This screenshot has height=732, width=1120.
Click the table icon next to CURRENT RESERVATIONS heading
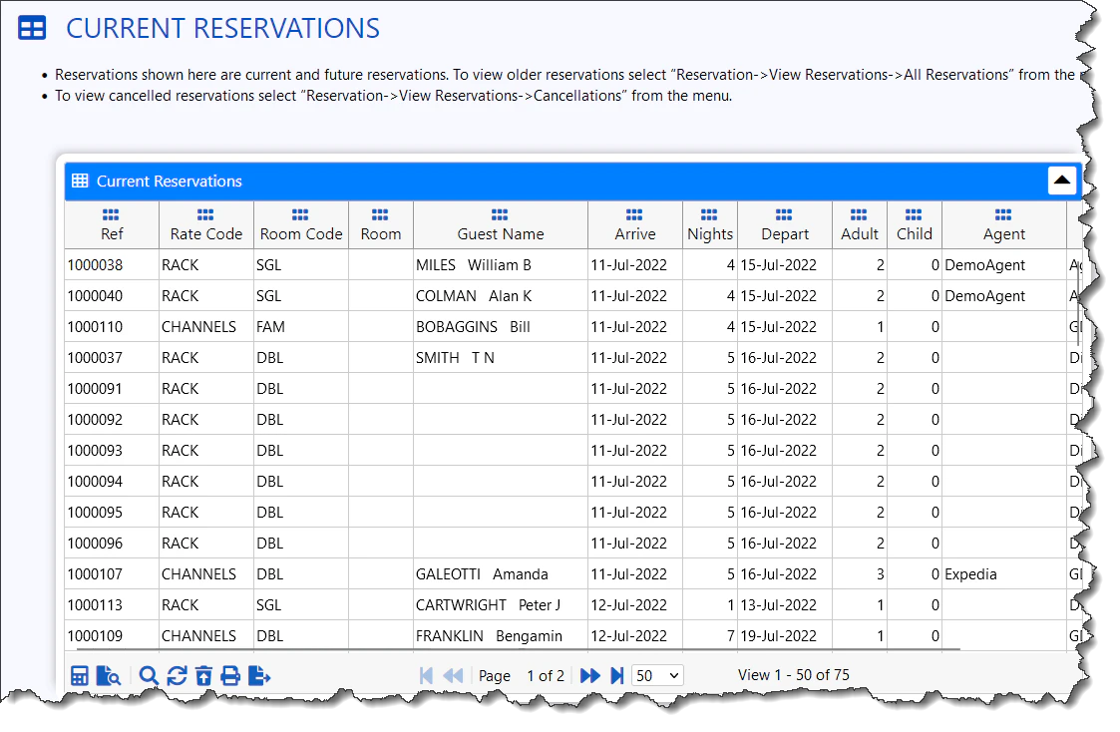pyautogui.click(x=31, y=28)
